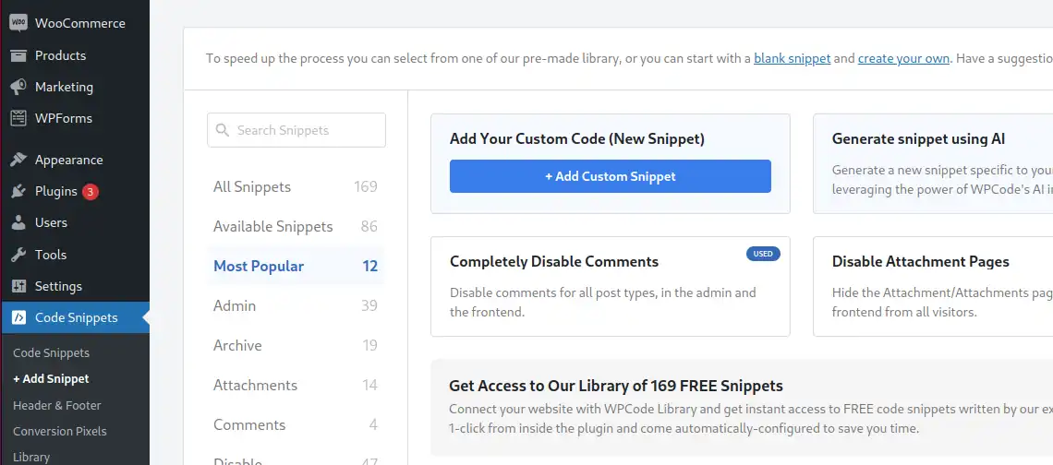Screen dimensions: 1053x465
Task: Click the 39 count beside Admin
Action: (369, 305)
